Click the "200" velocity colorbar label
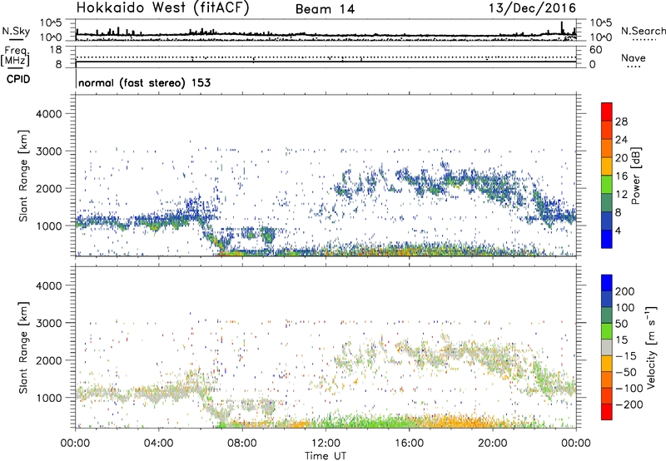666x461 pixels. tap(625, 291)
